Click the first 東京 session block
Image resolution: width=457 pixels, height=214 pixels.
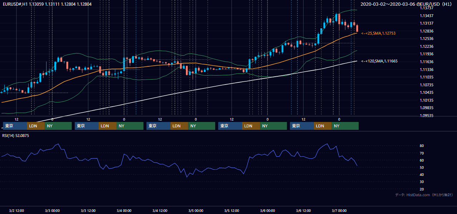coord(15,126)
